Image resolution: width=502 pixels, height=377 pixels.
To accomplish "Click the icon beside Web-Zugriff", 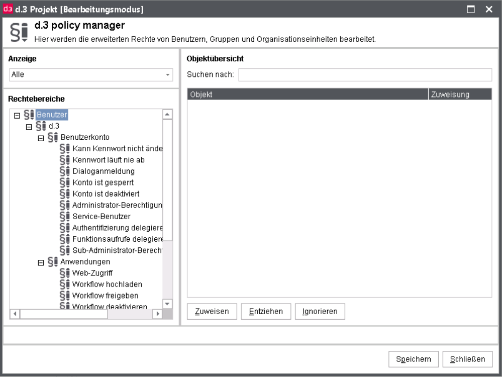I will (x=65, y=273).
